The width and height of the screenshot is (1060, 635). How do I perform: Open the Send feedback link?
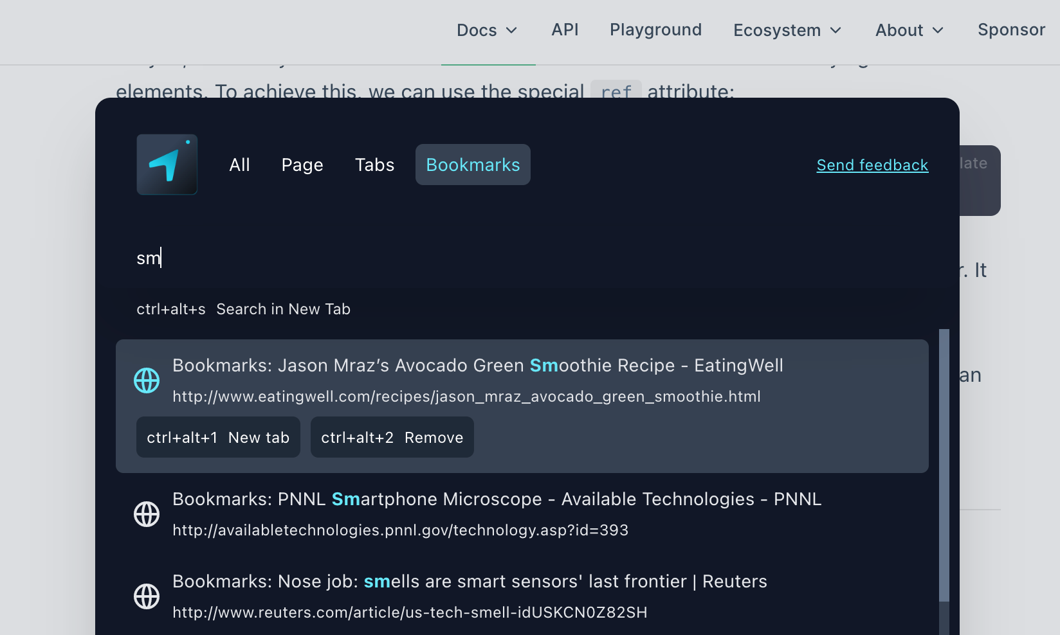coord(872,165)
